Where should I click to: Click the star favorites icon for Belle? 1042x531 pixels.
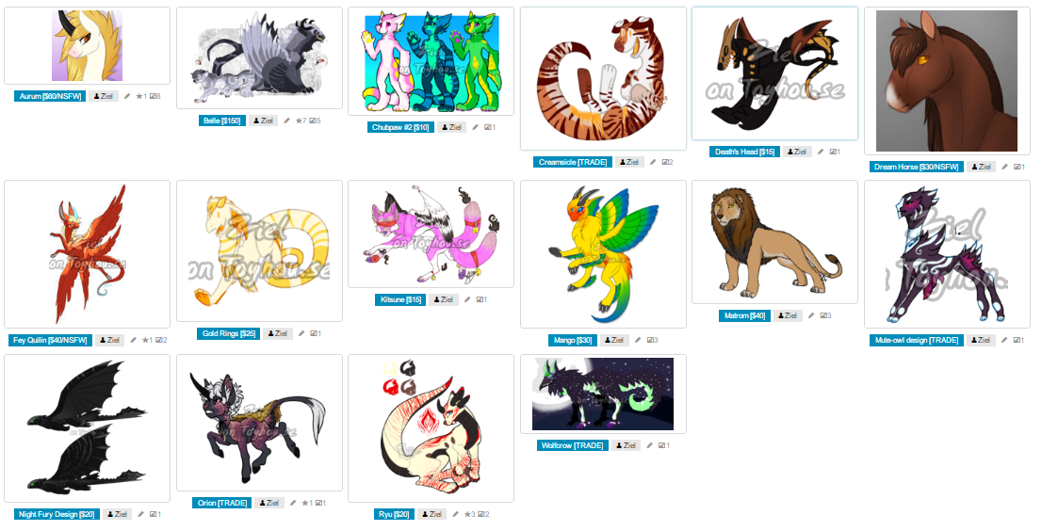[298, 121]
